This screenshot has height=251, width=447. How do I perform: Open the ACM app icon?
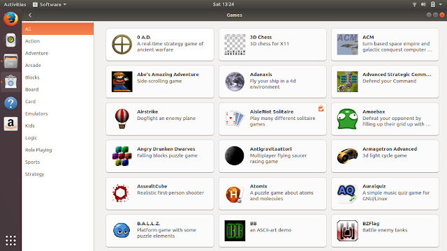click(347, 45)
